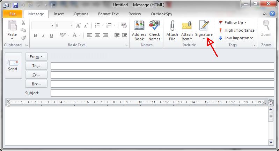The width and height of the screenshot is (279, 151).
Task: Open the Attach Item menu
Action: [x=187, y=31]
